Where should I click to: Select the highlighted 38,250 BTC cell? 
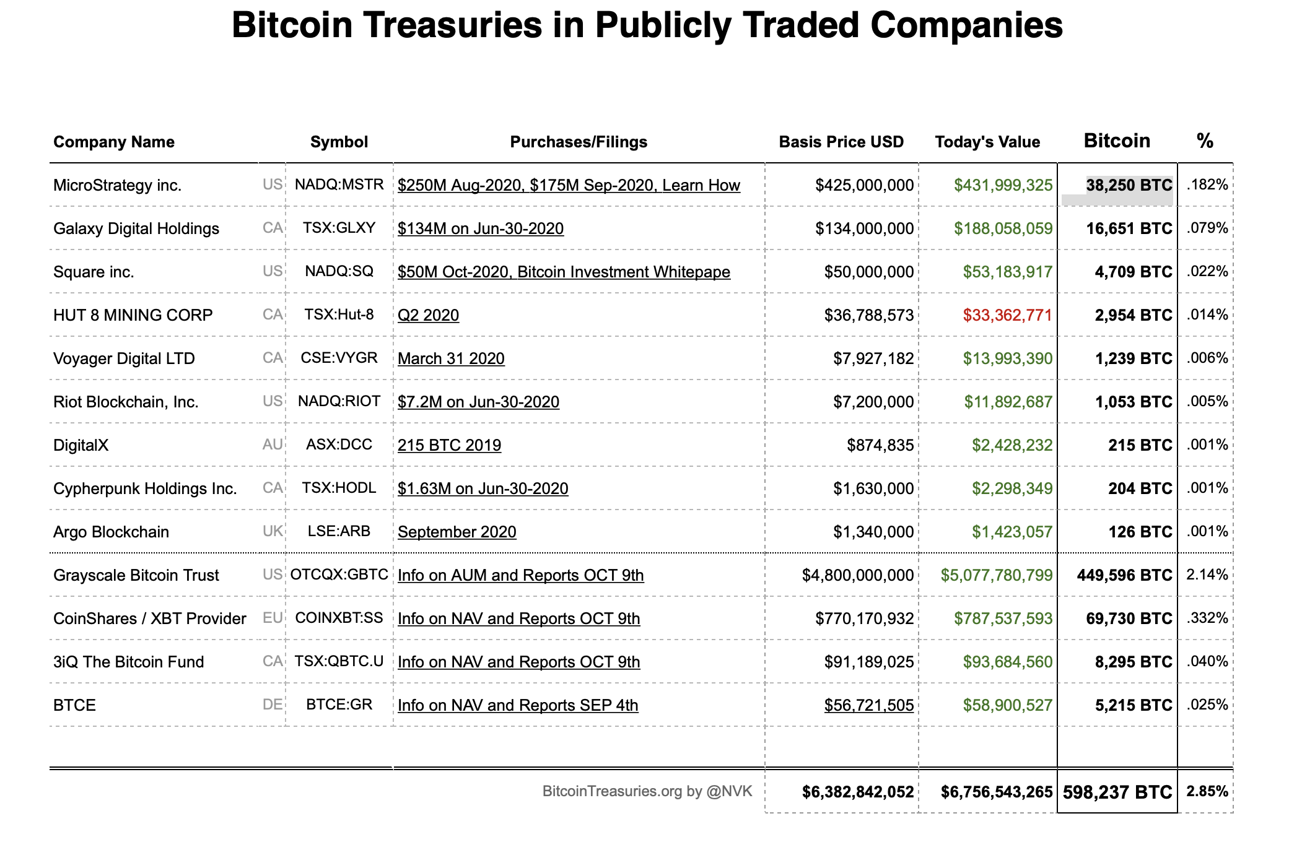(1129, 185)
